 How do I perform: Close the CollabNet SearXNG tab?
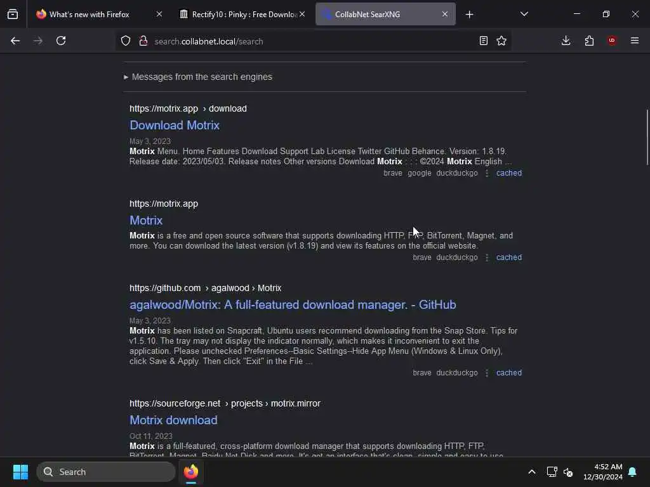click(445, 15)
